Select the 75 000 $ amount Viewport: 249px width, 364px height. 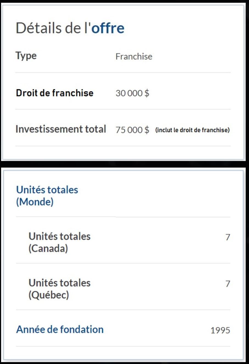(x=132, y=130)
